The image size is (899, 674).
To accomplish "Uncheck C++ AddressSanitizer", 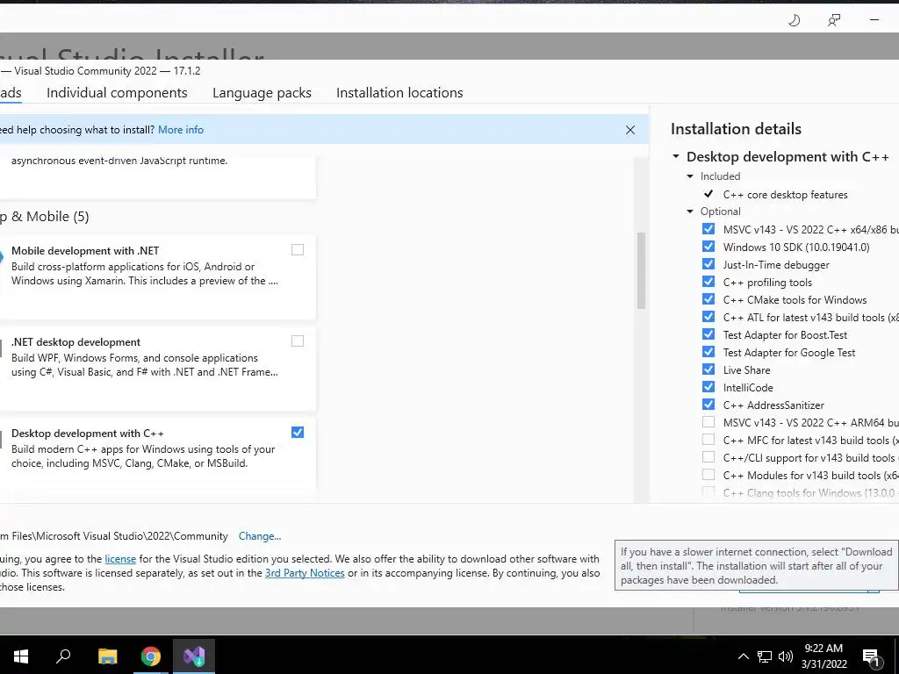I will tap(708, 404).
